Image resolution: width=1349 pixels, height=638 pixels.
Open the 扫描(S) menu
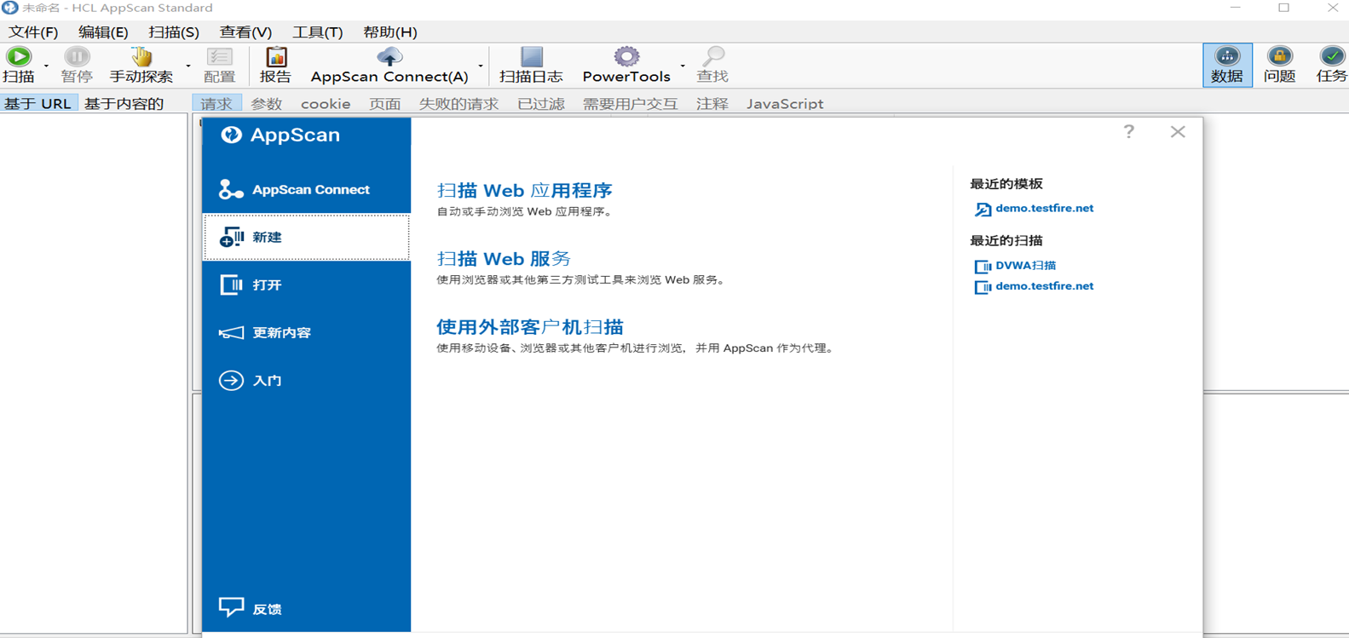click(x=174, y=32)
